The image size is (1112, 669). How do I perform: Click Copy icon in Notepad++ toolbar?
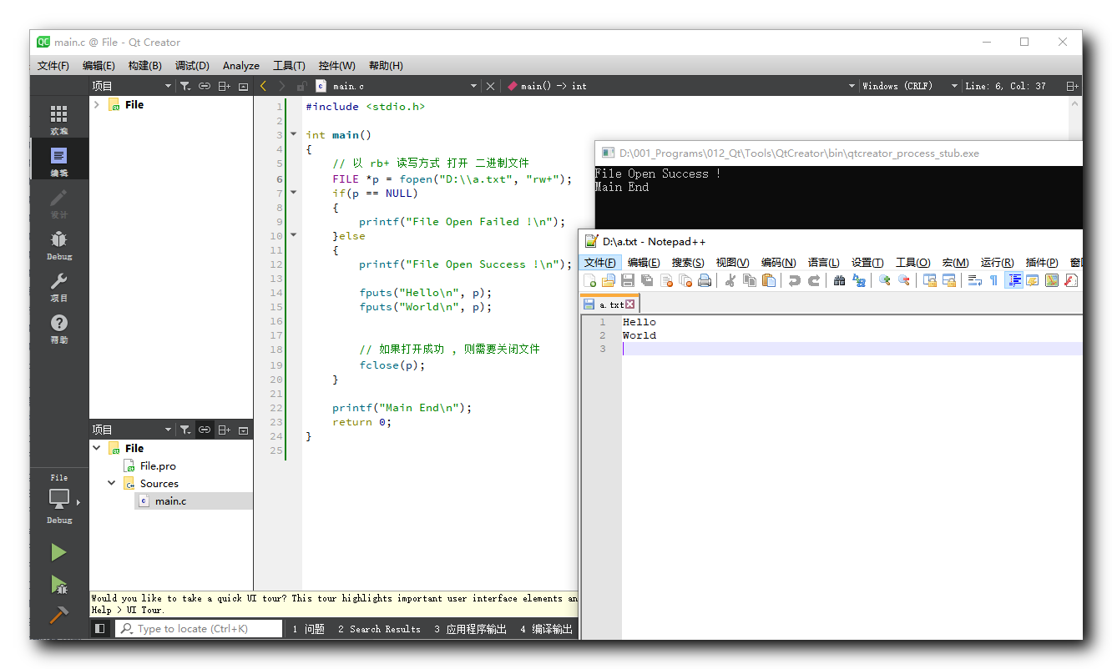(750, 280)
